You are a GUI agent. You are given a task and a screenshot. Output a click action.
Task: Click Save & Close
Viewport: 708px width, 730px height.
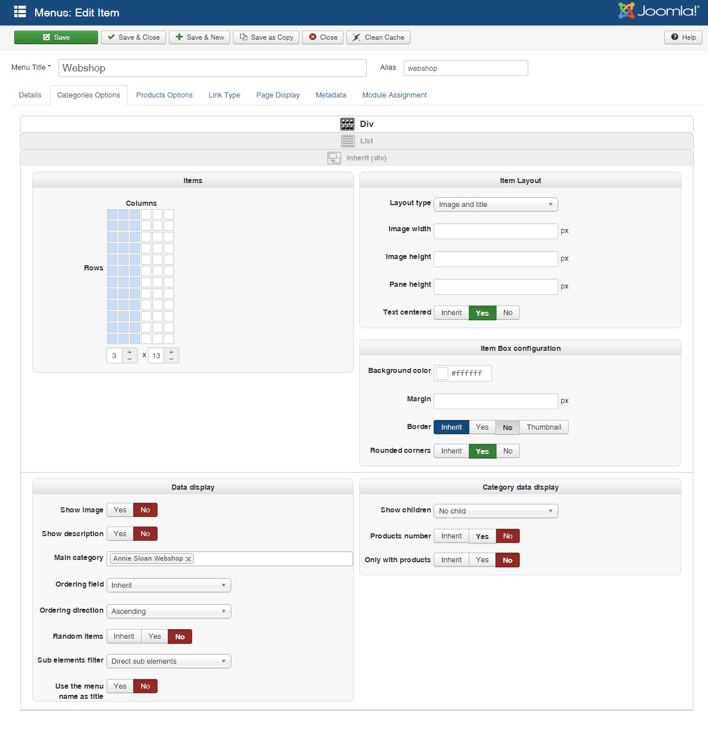pos(134,37)
